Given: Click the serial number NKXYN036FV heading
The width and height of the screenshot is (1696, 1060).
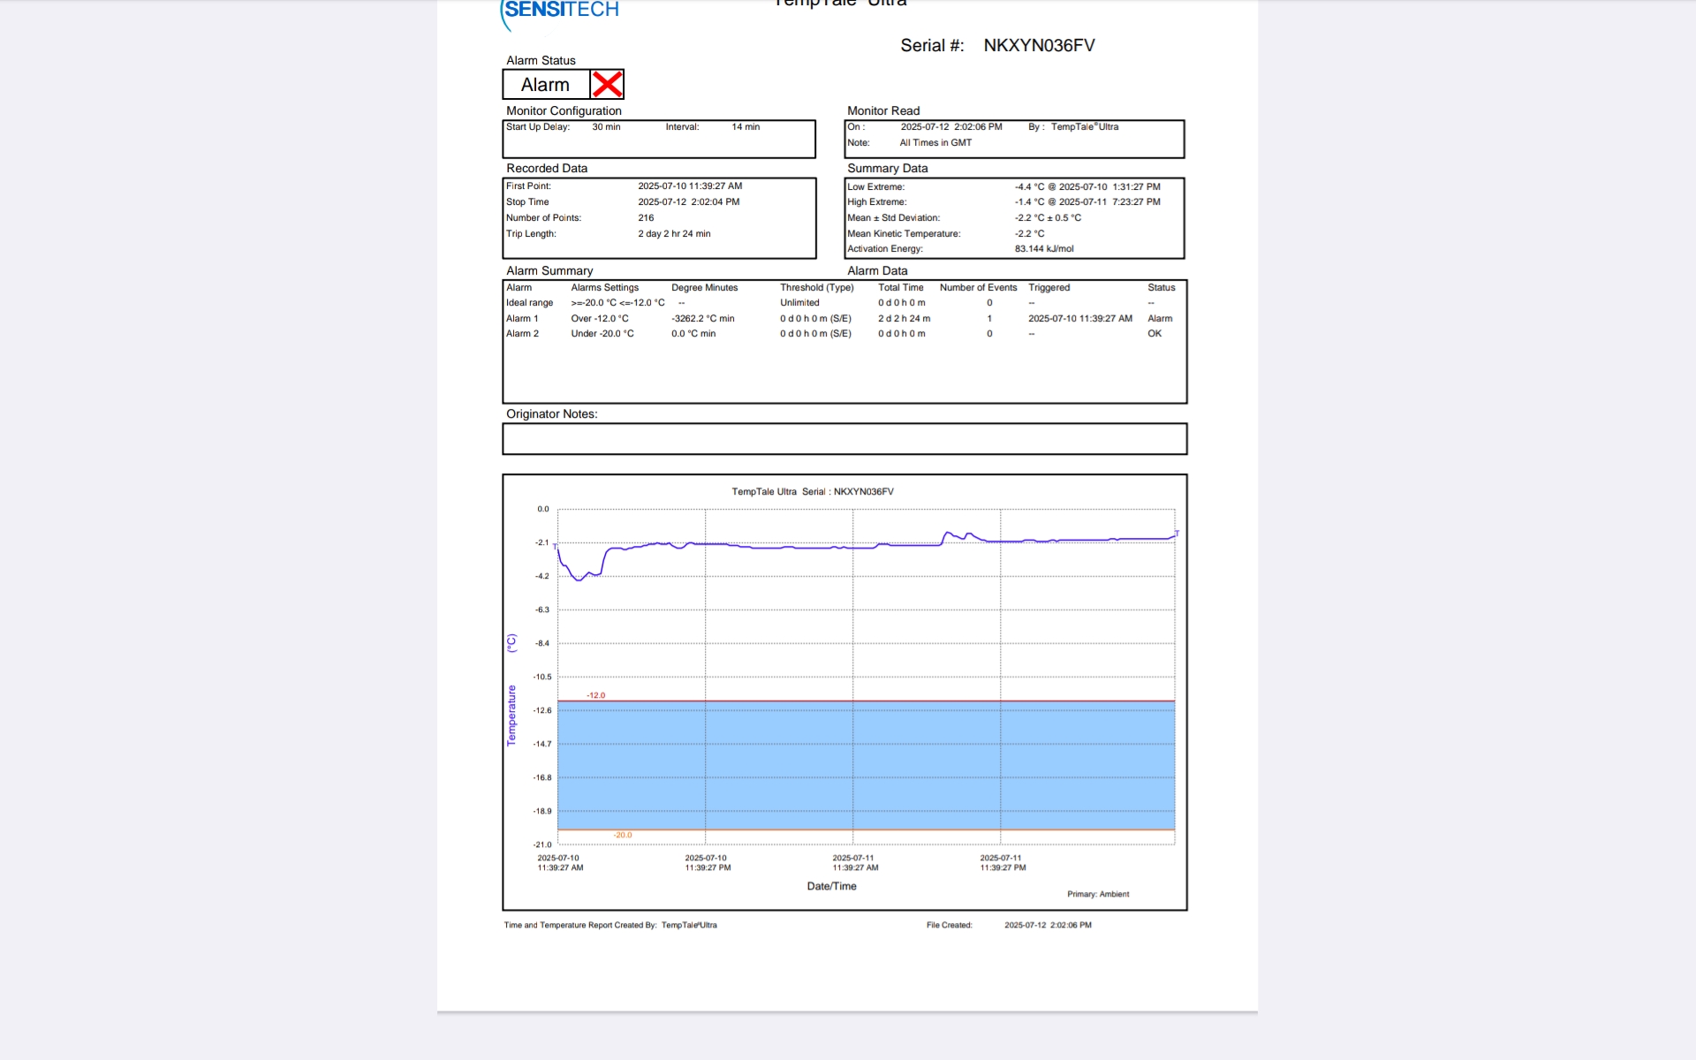Looking at the screenshot, I should pyautogui.click(x=1039, y=46).
